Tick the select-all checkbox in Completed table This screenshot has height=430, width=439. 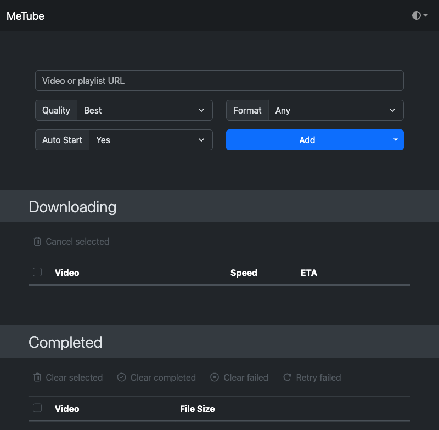[37, 408]
